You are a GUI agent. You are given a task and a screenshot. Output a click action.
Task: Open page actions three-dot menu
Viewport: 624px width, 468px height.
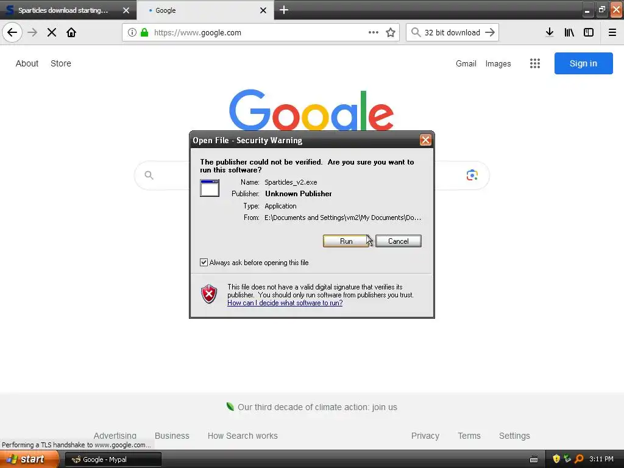374,33
